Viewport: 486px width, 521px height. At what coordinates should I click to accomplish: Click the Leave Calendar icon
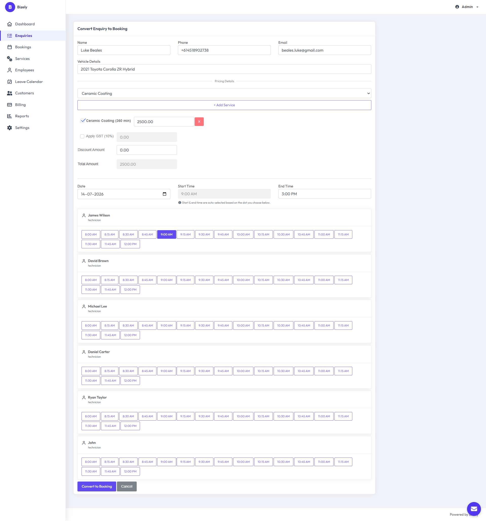tap(10, 82)
